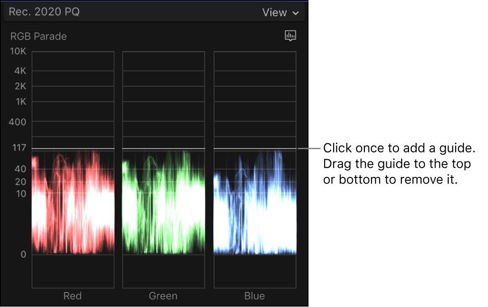Click the 10K scale marking

pyautogui.click(x=17, y=52)
